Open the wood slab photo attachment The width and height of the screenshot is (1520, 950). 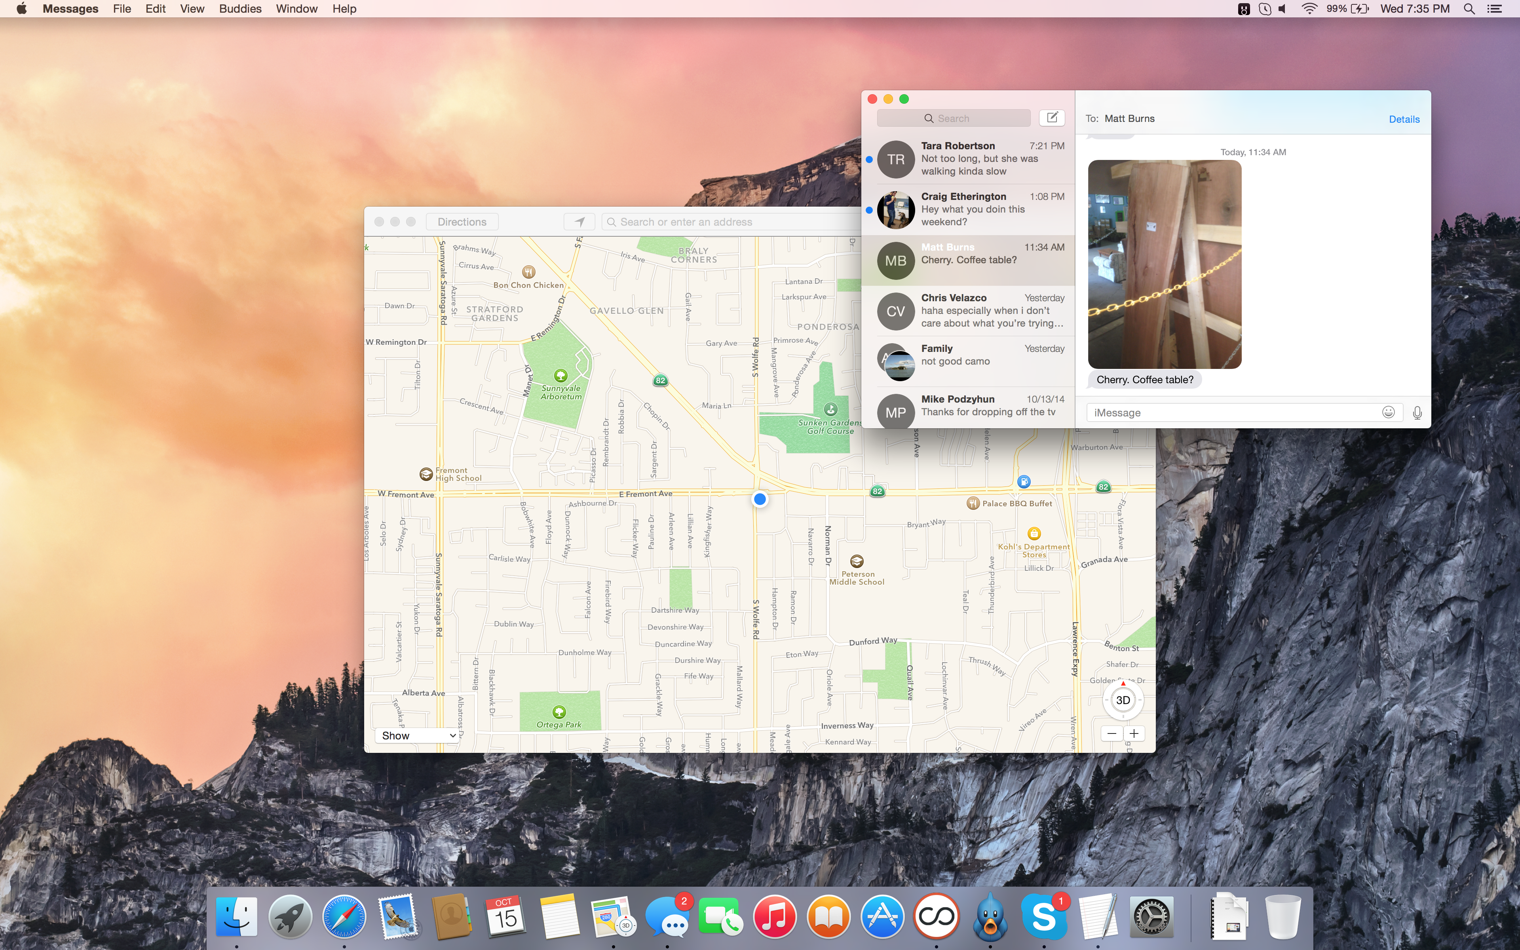[x=1164, y=264]
